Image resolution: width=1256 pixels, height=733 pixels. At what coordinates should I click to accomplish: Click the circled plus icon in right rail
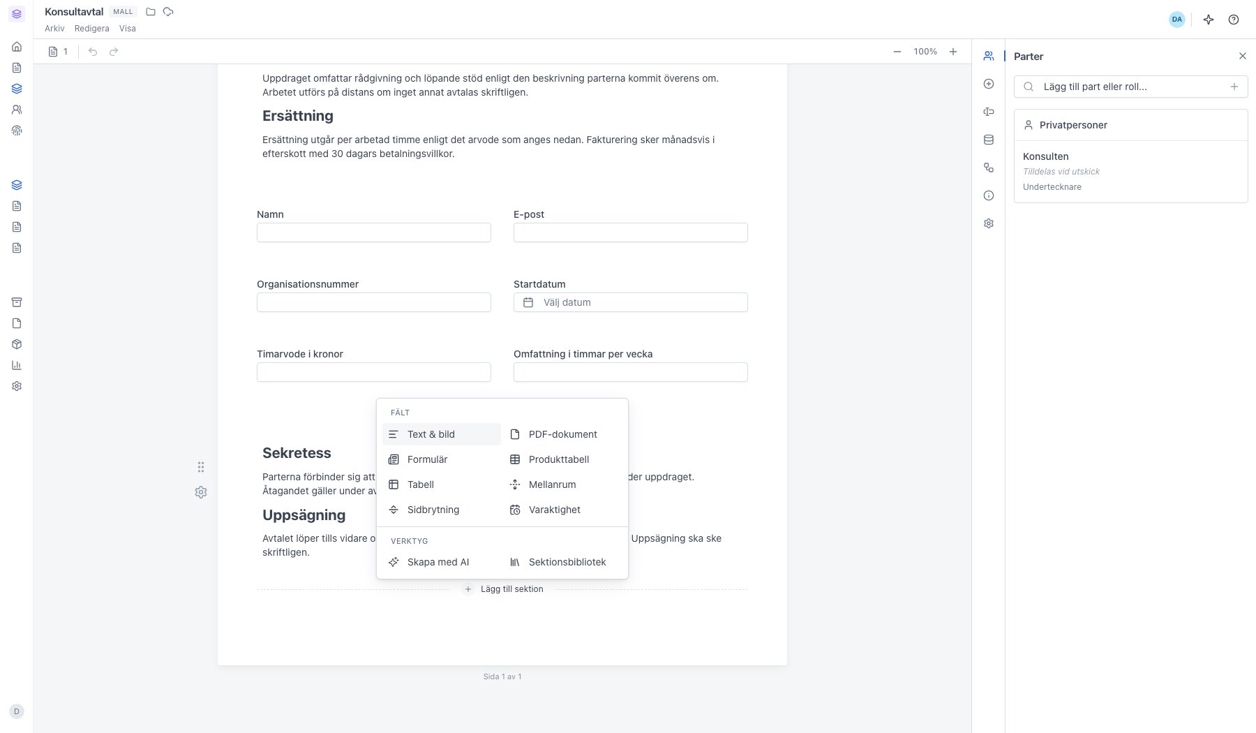[989, 84]
